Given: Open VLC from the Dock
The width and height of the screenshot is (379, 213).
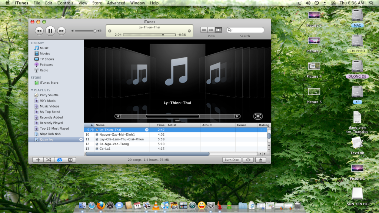Looking at the screenshot, I should coord(156,206).
